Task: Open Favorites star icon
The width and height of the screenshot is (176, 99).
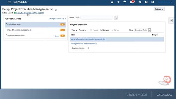Action: [x=118, y=2]
